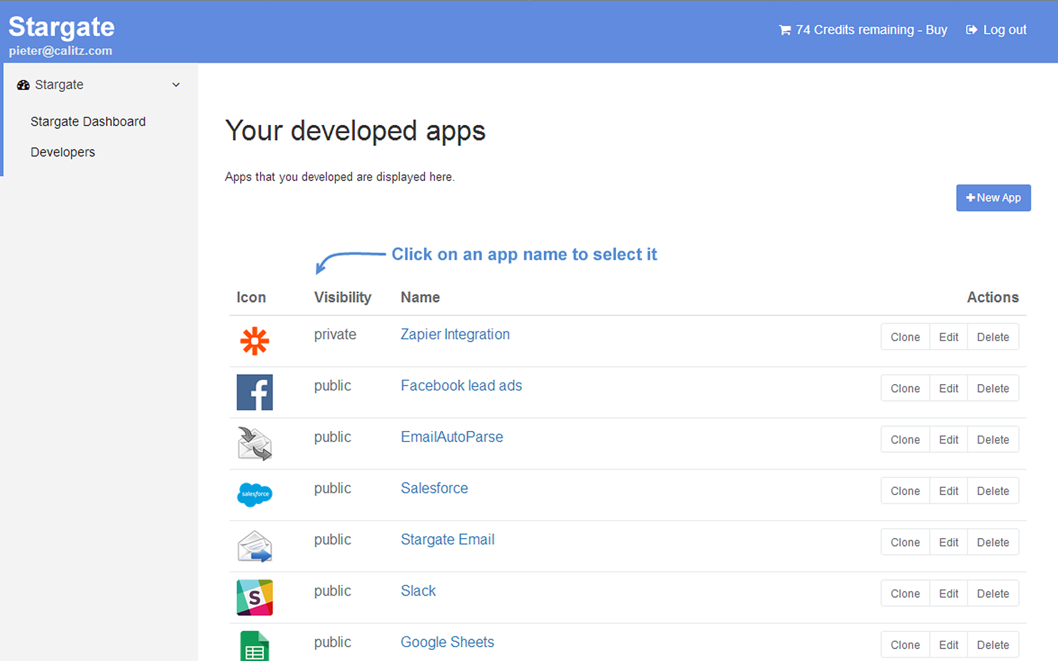Click the Stargate Email envelope icon
The height and width of the screenshot is (661, 1058).
pyautogui.click(x=255, y=547)
